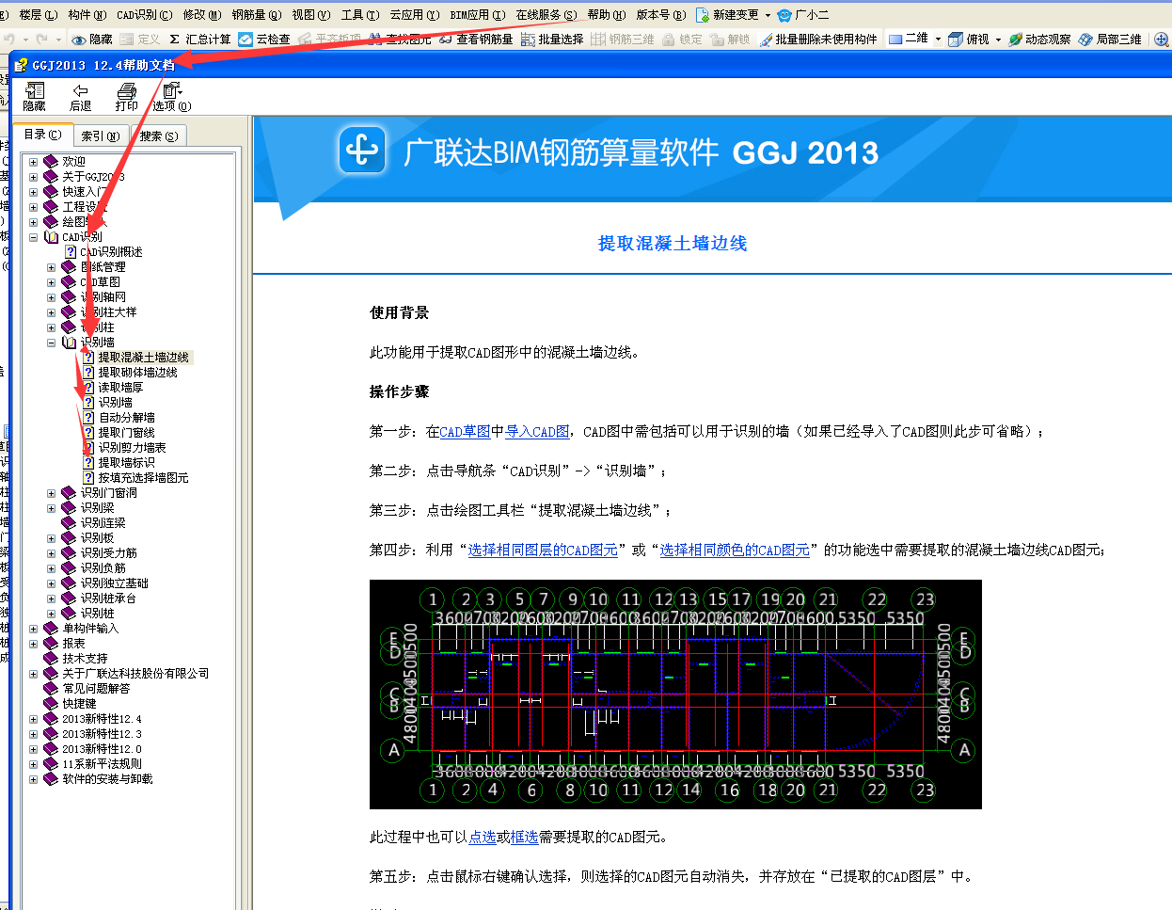Choose the 俯视 top view tool
This screenshot has width=1172, height=910.
(969, 40)
